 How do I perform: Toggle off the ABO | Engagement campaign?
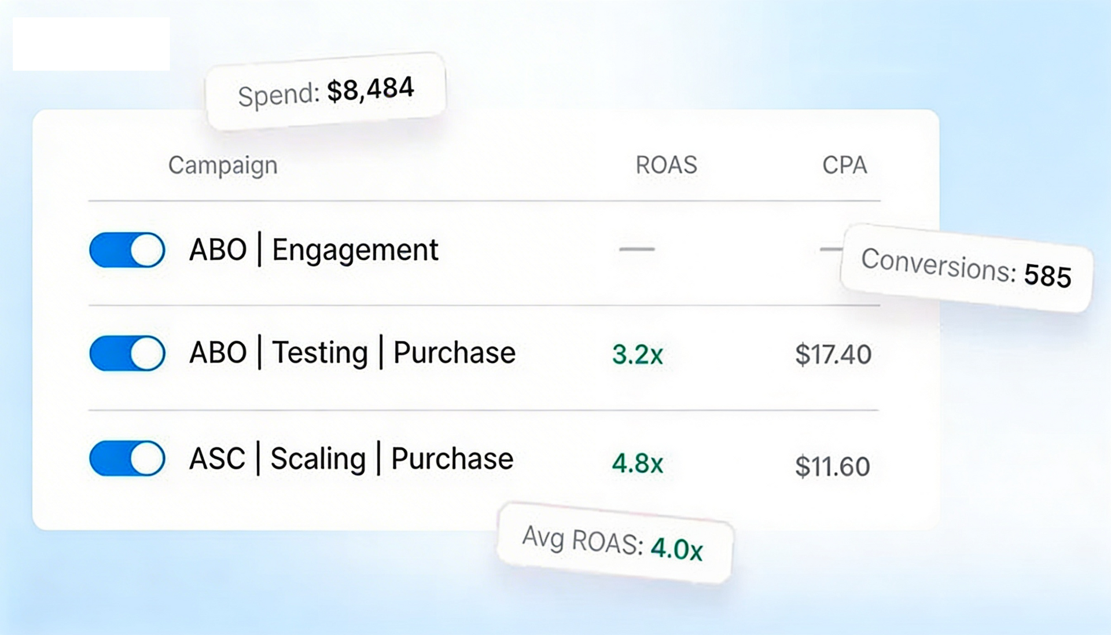click(x=127, y=250)
